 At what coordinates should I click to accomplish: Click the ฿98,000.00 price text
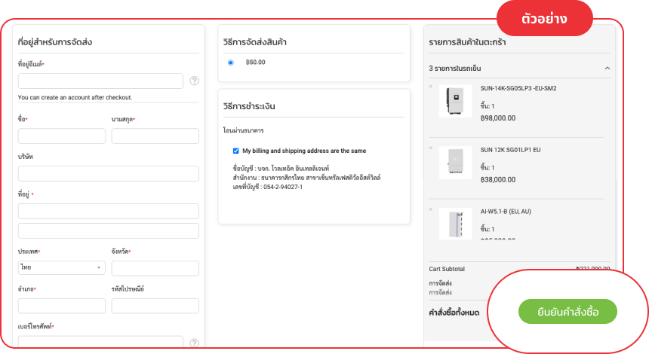point(498,118)
